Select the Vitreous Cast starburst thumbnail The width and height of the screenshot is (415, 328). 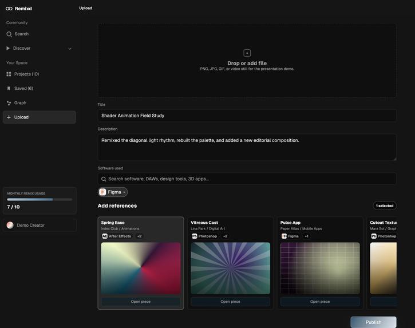(231, 268)
